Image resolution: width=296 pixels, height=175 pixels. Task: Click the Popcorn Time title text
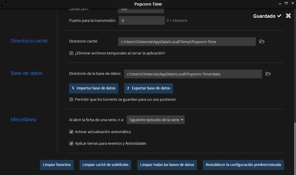[x=148, y=4]
